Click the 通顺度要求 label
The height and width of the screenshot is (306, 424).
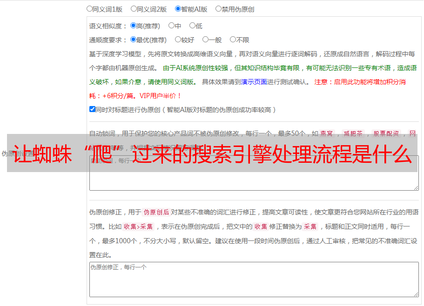point(108,40)
